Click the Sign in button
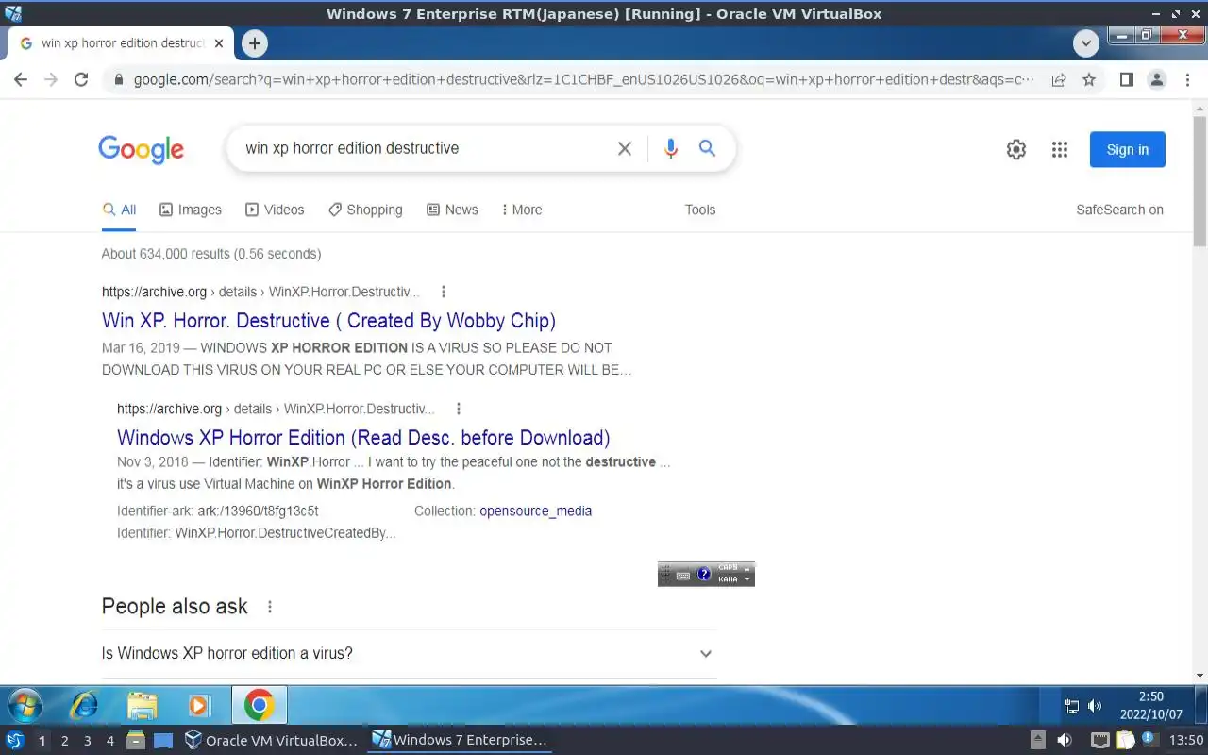This screenshot has height=755, width=1208. point(1128,149)
